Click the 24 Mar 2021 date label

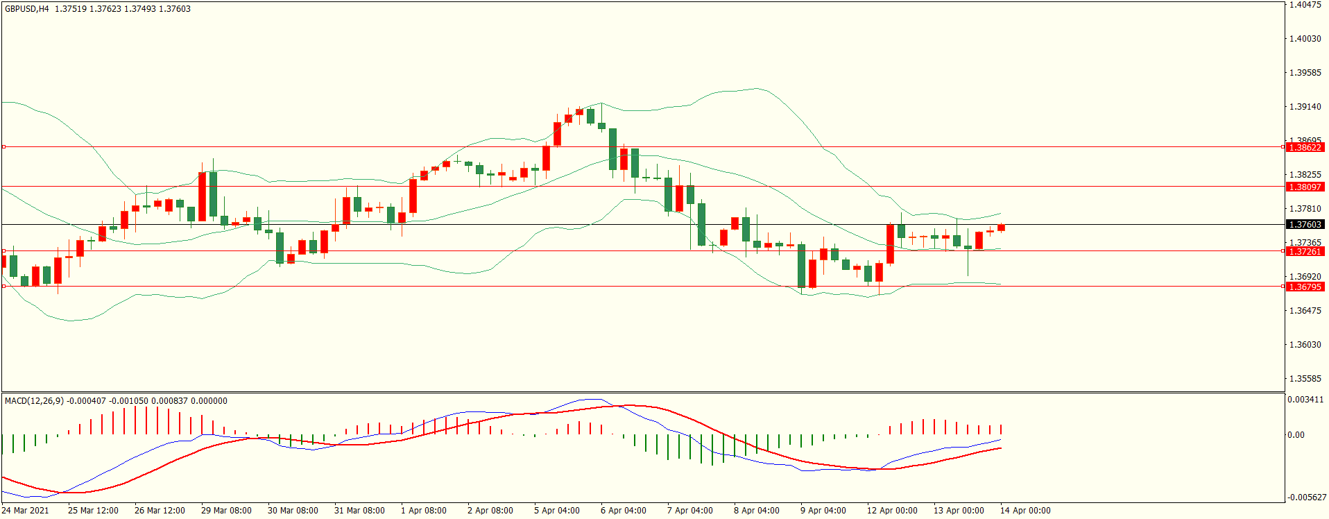tap(26, 511)
